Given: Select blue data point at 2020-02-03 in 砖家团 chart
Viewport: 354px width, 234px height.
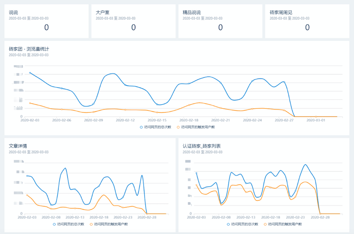Looking at the screenshot, I should (x=30, y=73).
